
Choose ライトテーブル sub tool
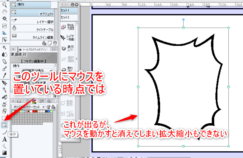[x=32, y=28]
